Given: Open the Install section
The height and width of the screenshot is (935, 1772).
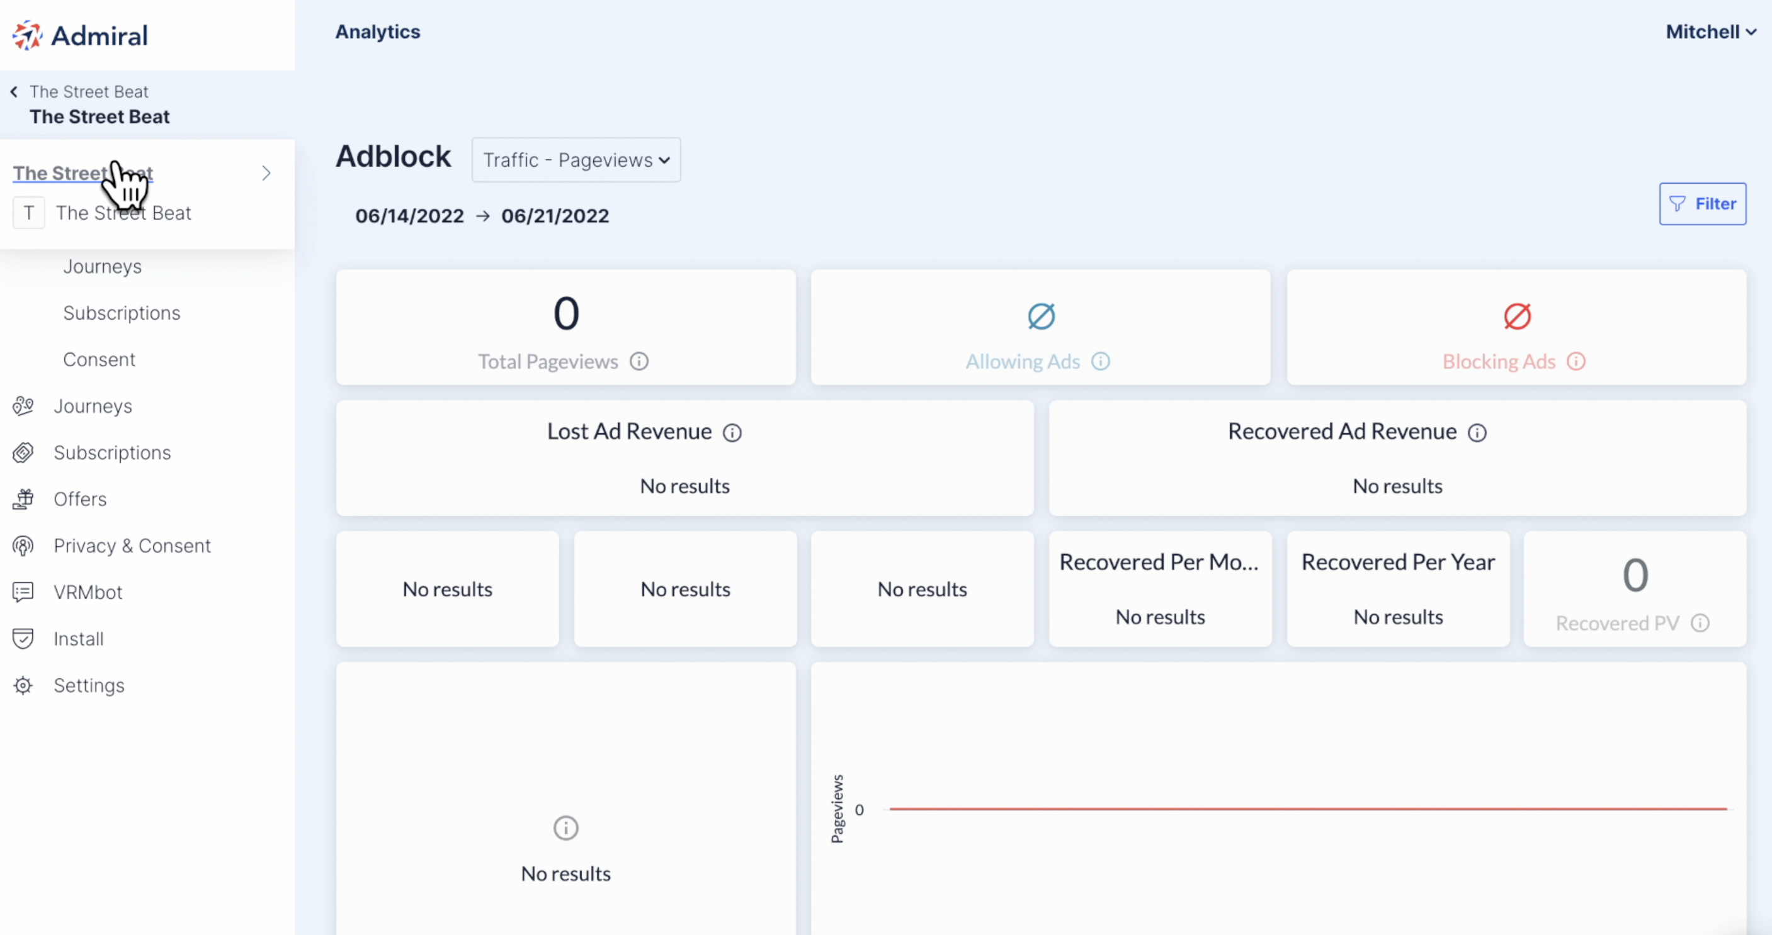Looking at the screenshot, I should [x=79, y=639].
